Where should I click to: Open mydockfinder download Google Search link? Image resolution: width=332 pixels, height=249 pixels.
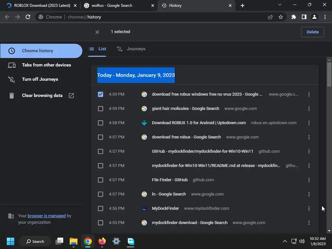pyautogui.click(x=190, y=223)
